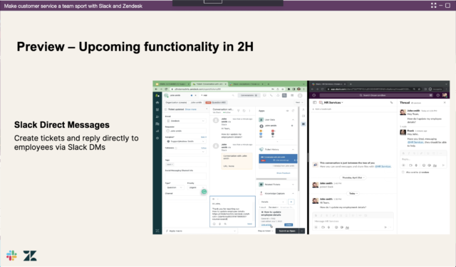Click the plus button beside Details dropdown

291,202
